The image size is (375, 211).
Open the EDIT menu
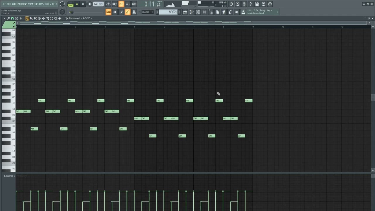(9, 4)
